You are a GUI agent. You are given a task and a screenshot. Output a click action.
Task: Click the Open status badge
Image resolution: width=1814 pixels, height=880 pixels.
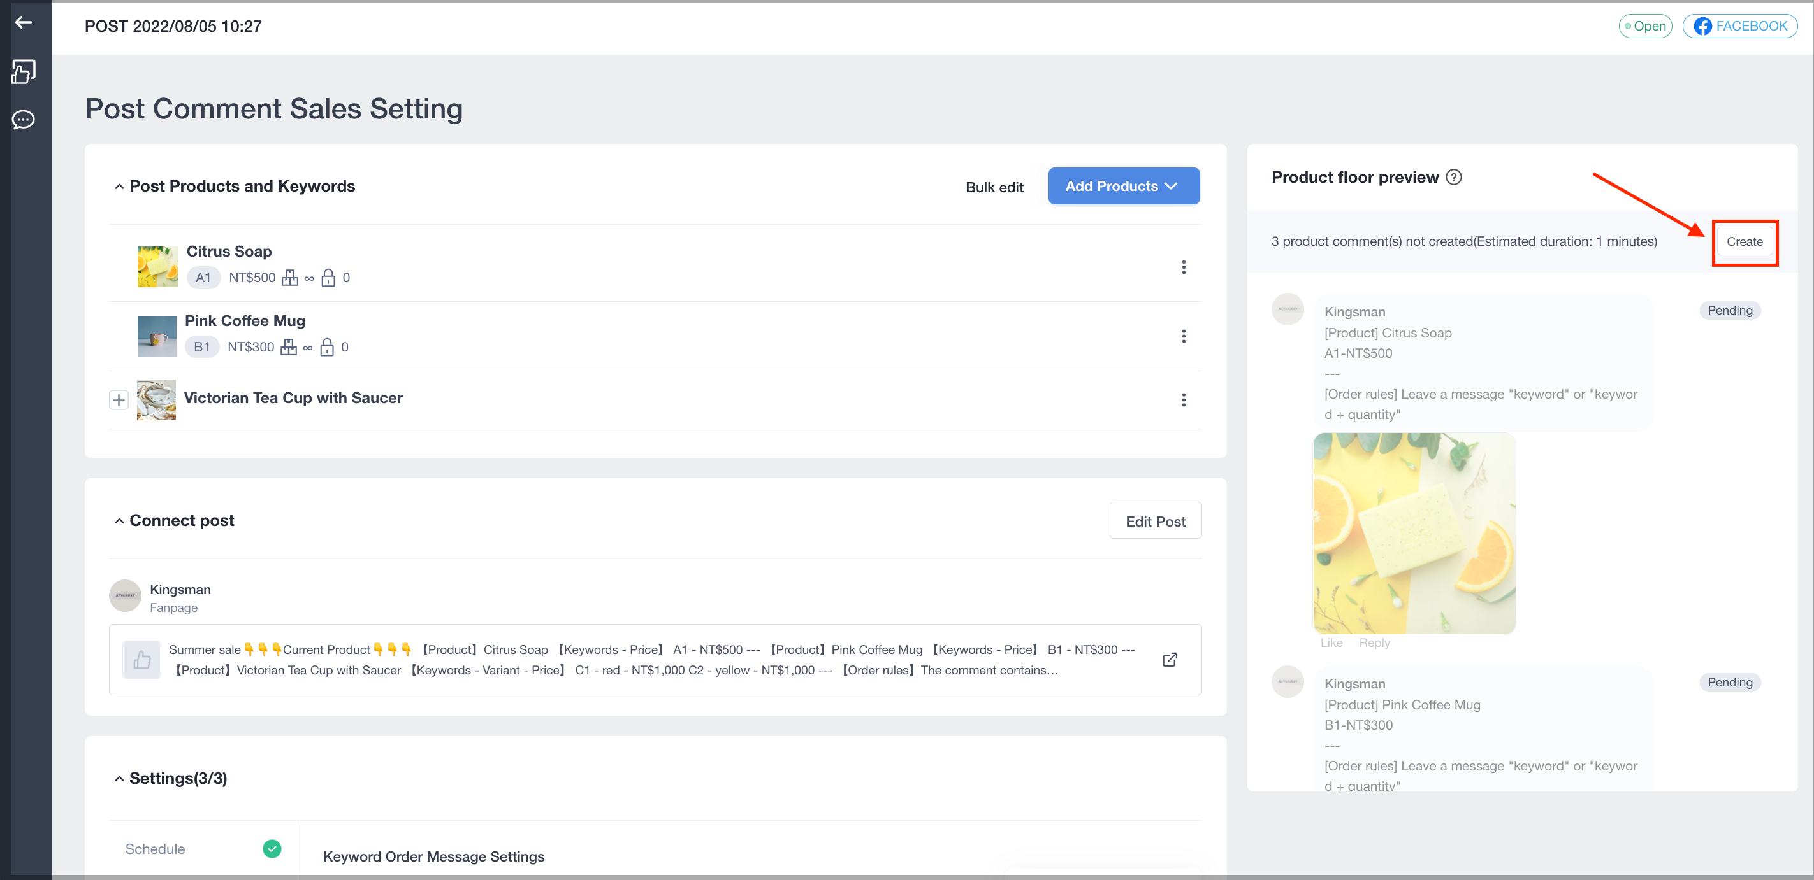(1645, 26)
